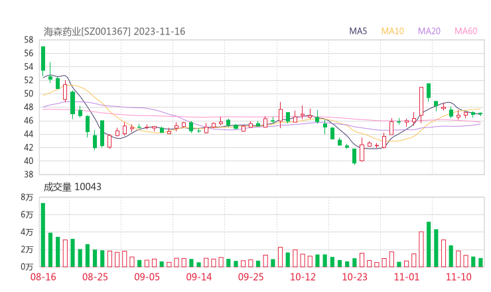Select the tallest green volume bar on 08-16
Viewport: 491px width, 292px height.
coord(43,235)
